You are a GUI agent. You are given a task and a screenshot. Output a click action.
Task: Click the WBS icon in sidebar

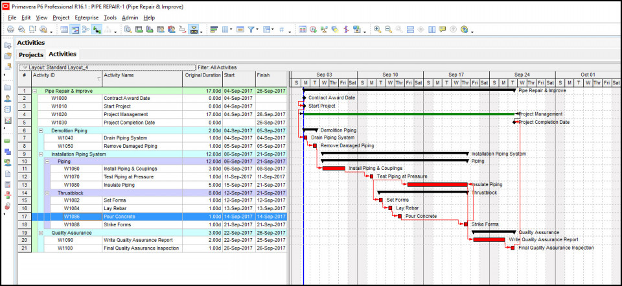coord(8,152)
